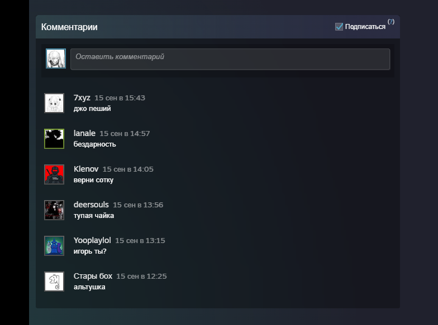Viewport: 438px width, 325px height.
Task: Click the Стары бох username
Action: [93, 276]
